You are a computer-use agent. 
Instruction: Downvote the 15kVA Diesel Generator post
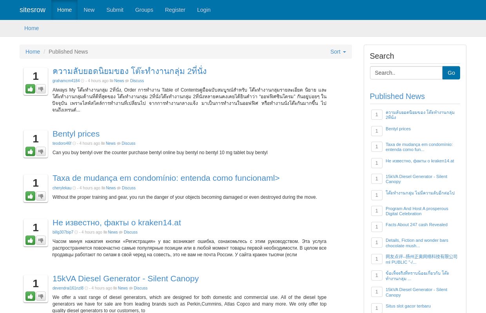[41, 296]
